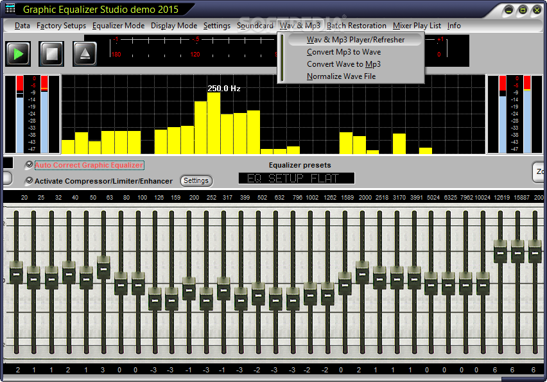Click the 3170 Hz band slider knob
Screen dimensions: 547x382
397,278
